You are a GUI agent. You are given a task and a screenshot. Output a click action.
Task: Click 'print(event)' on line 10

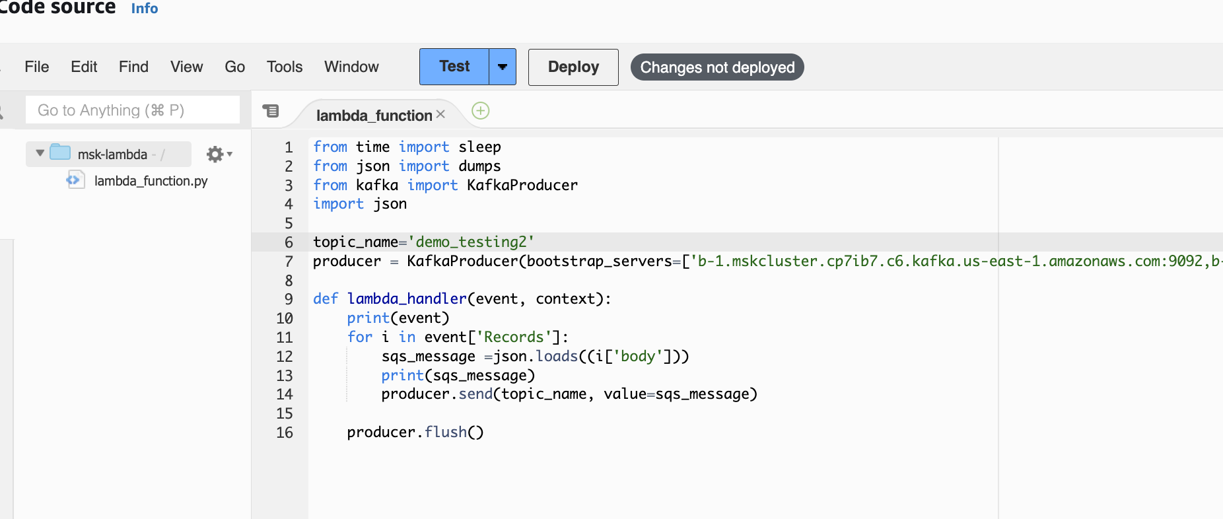[398, 318]
